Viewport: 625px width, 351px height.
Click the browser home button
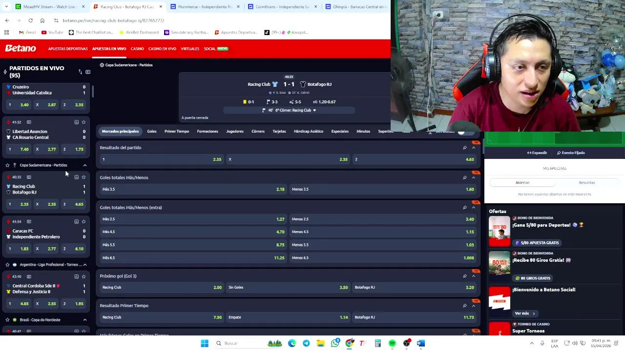(x=42, y=20)
